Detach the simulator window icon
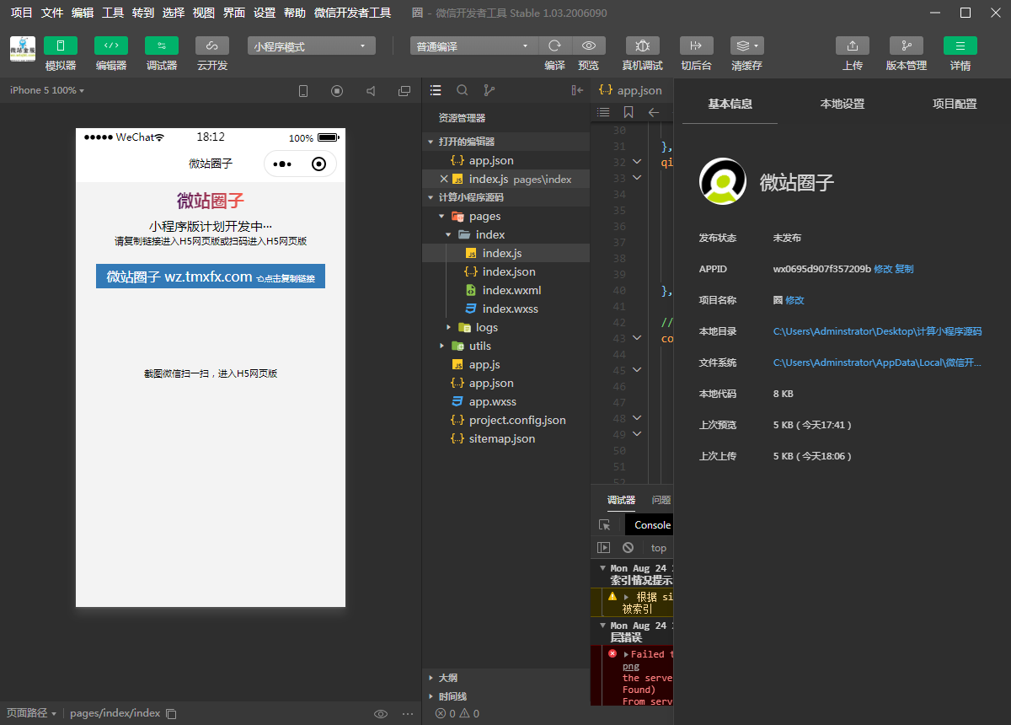 point(404,91)
